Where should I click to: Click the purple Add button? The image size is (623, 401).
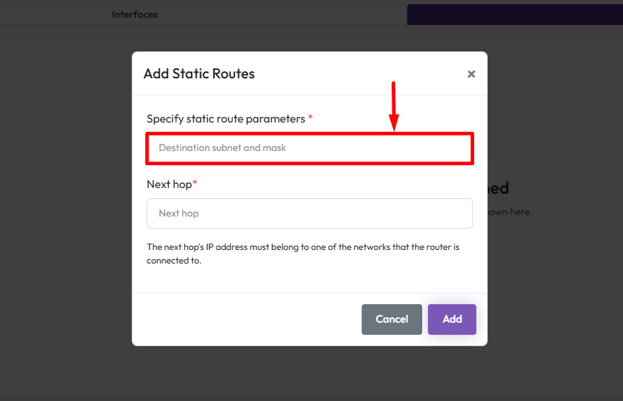pyautogui.click(x=452, y=319)
